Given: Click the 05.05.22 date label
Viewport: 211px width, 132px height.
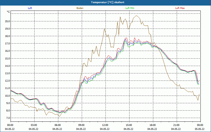Looking at the screenshot, I should point(200,129).
